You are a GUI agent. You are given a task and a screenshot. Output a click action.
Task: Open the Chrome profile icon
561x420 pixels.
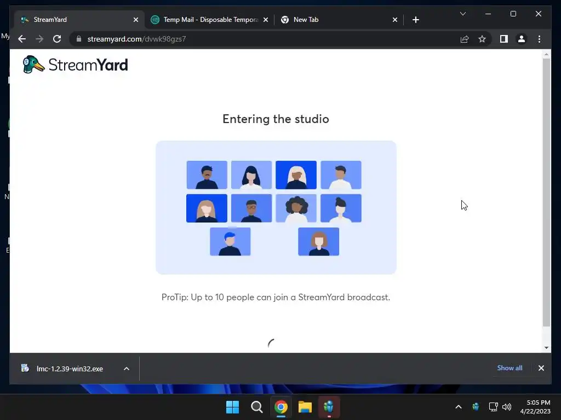pyautogui.click(x=522, y=39)
